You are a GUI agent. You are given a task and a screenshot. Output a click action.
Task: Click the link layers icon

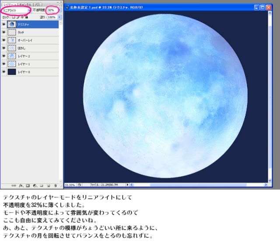tap(14, 186)
